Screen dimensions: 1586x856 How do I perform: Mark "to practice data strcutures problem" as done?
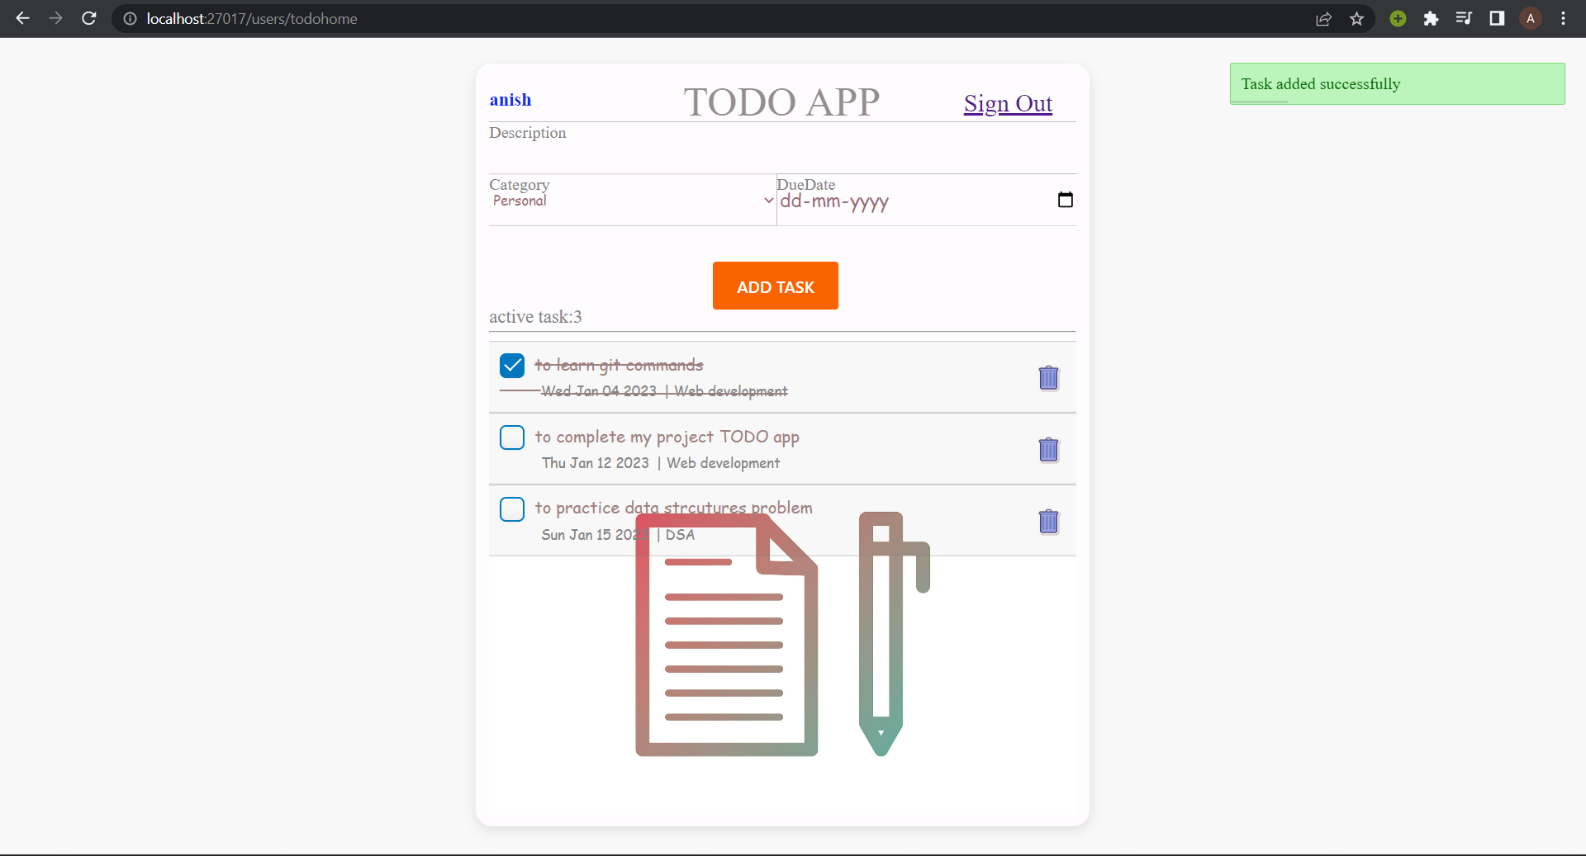tap(512, 509)
